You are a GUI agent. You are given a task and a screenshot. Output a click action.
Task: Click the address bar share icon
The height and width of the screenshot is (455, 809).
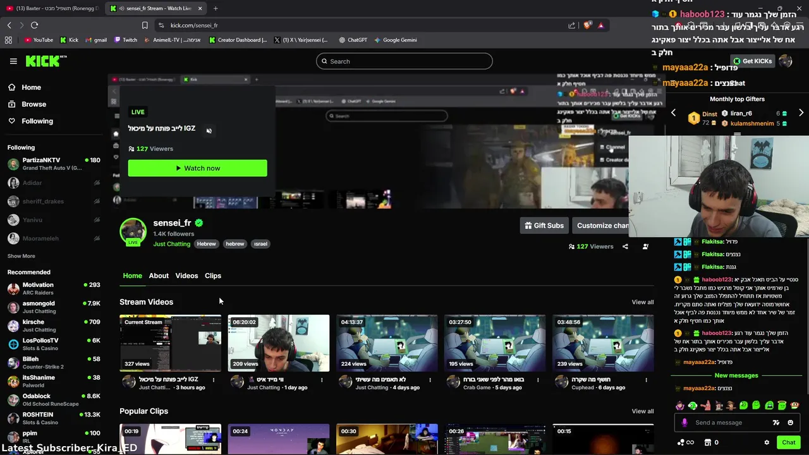click(571, 25)
